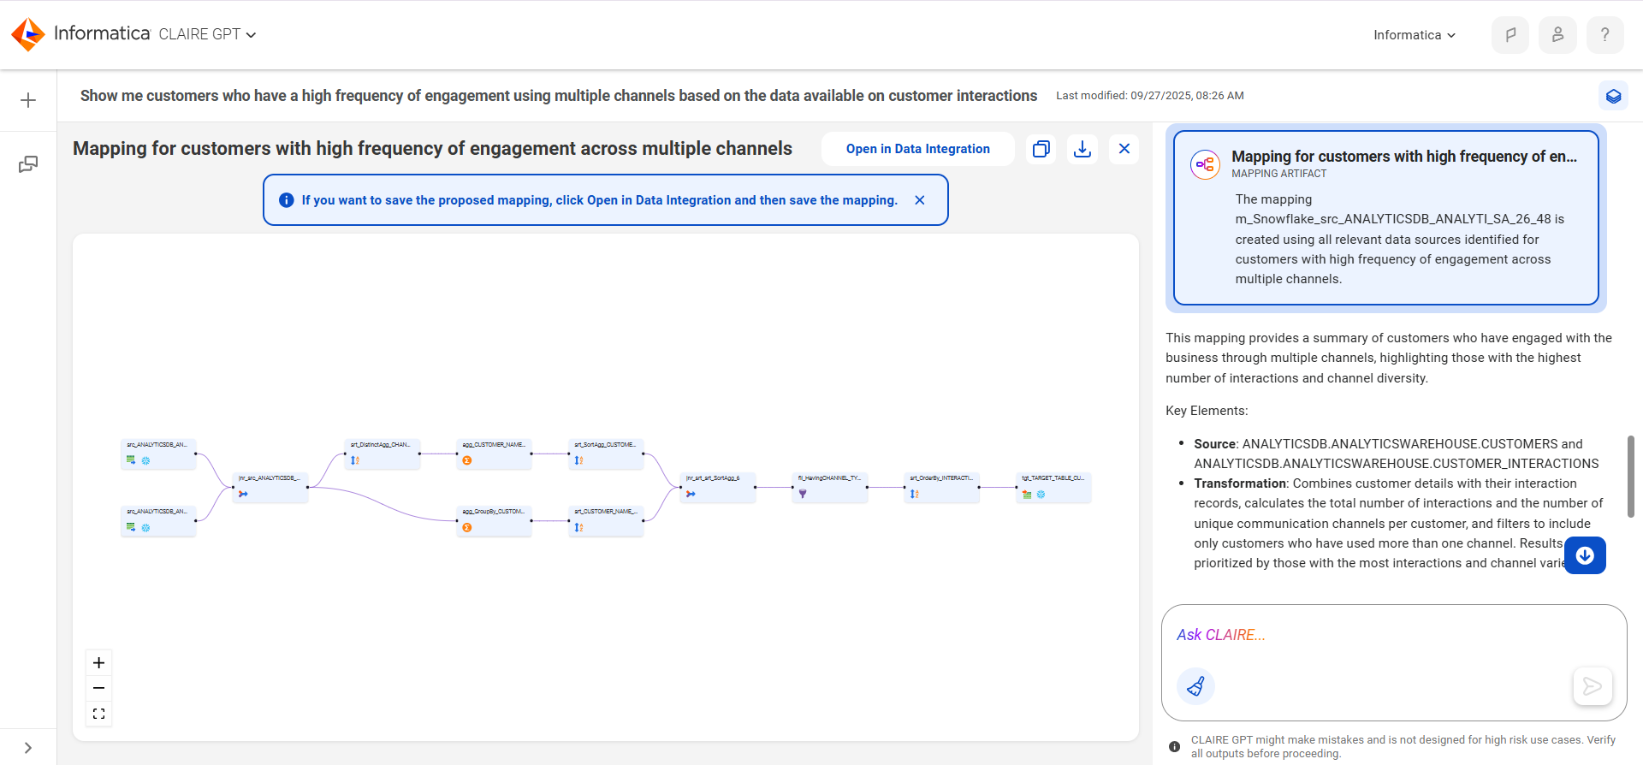The height and width of the screenshot is (765, 1643).
Task: Click the layers artifact panel icon
Action: click(x=1613, y=96)
